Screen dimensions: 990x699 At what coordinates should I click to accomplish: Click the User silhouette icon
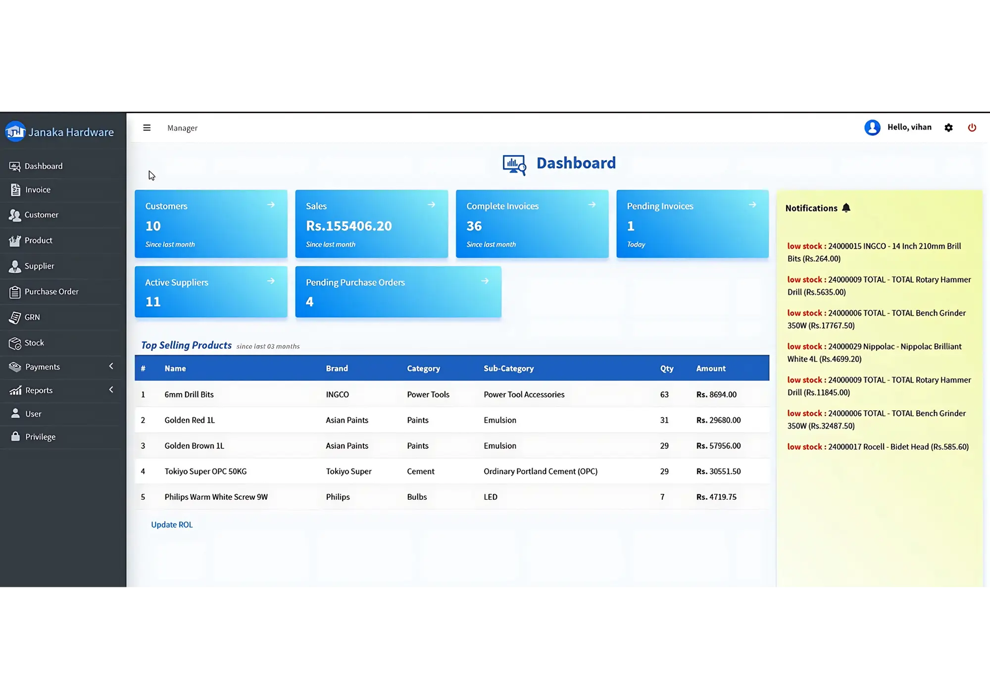(15, 413)
